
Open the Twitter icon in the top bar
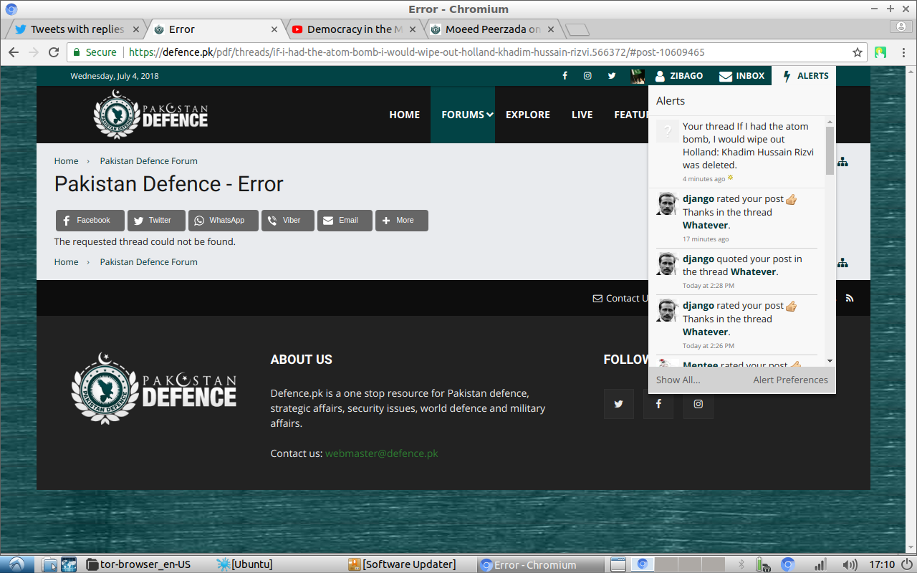612,76
